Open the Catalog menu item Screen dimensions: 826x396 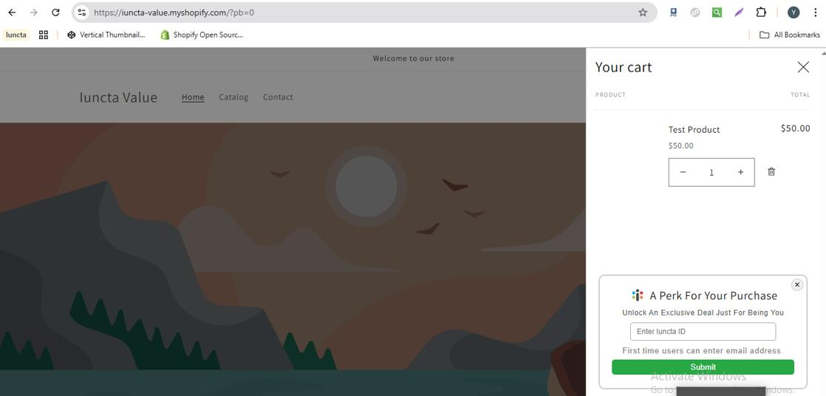point(233,97)
